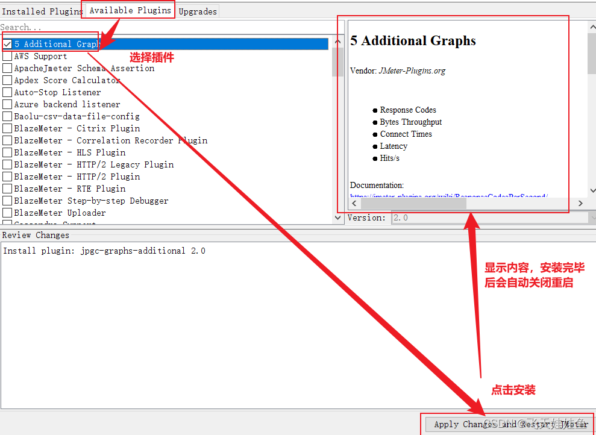Click Response Codes bullet text
Screen dimensions: 596x435
click(x=408, y=110)
